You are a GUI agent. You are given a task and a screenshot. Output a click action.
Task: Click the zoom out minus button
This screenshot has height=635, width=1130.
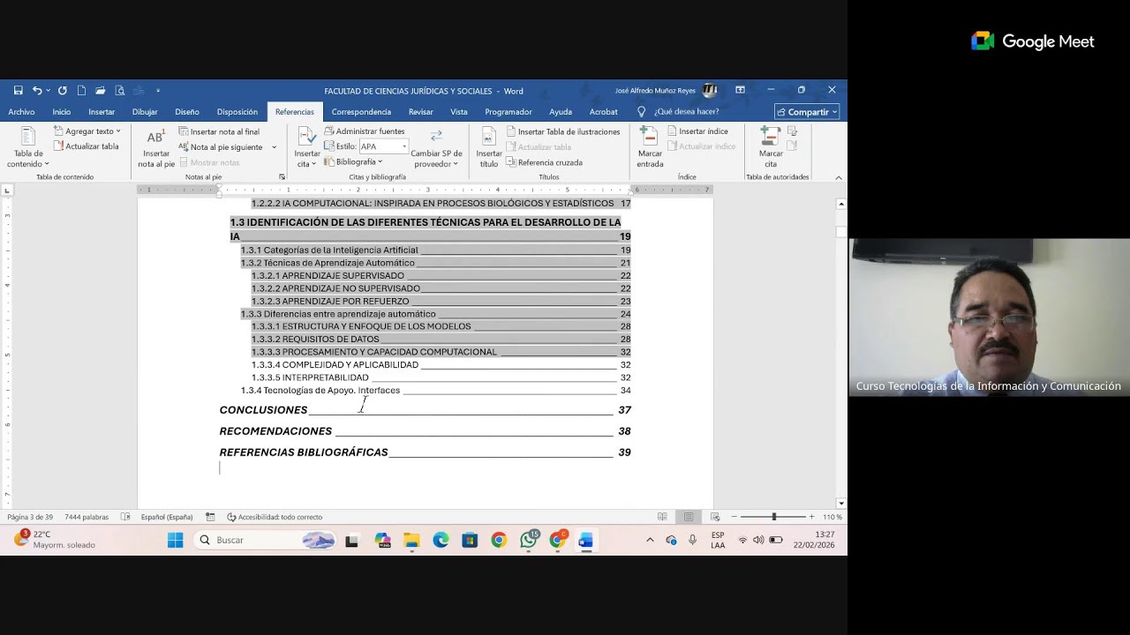[x=732, y=517]
